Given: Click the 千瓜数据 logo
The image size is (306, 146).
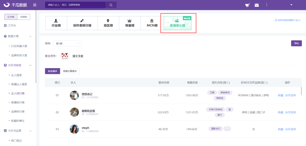Looking at the screenshot, I should tap(15, 5).
